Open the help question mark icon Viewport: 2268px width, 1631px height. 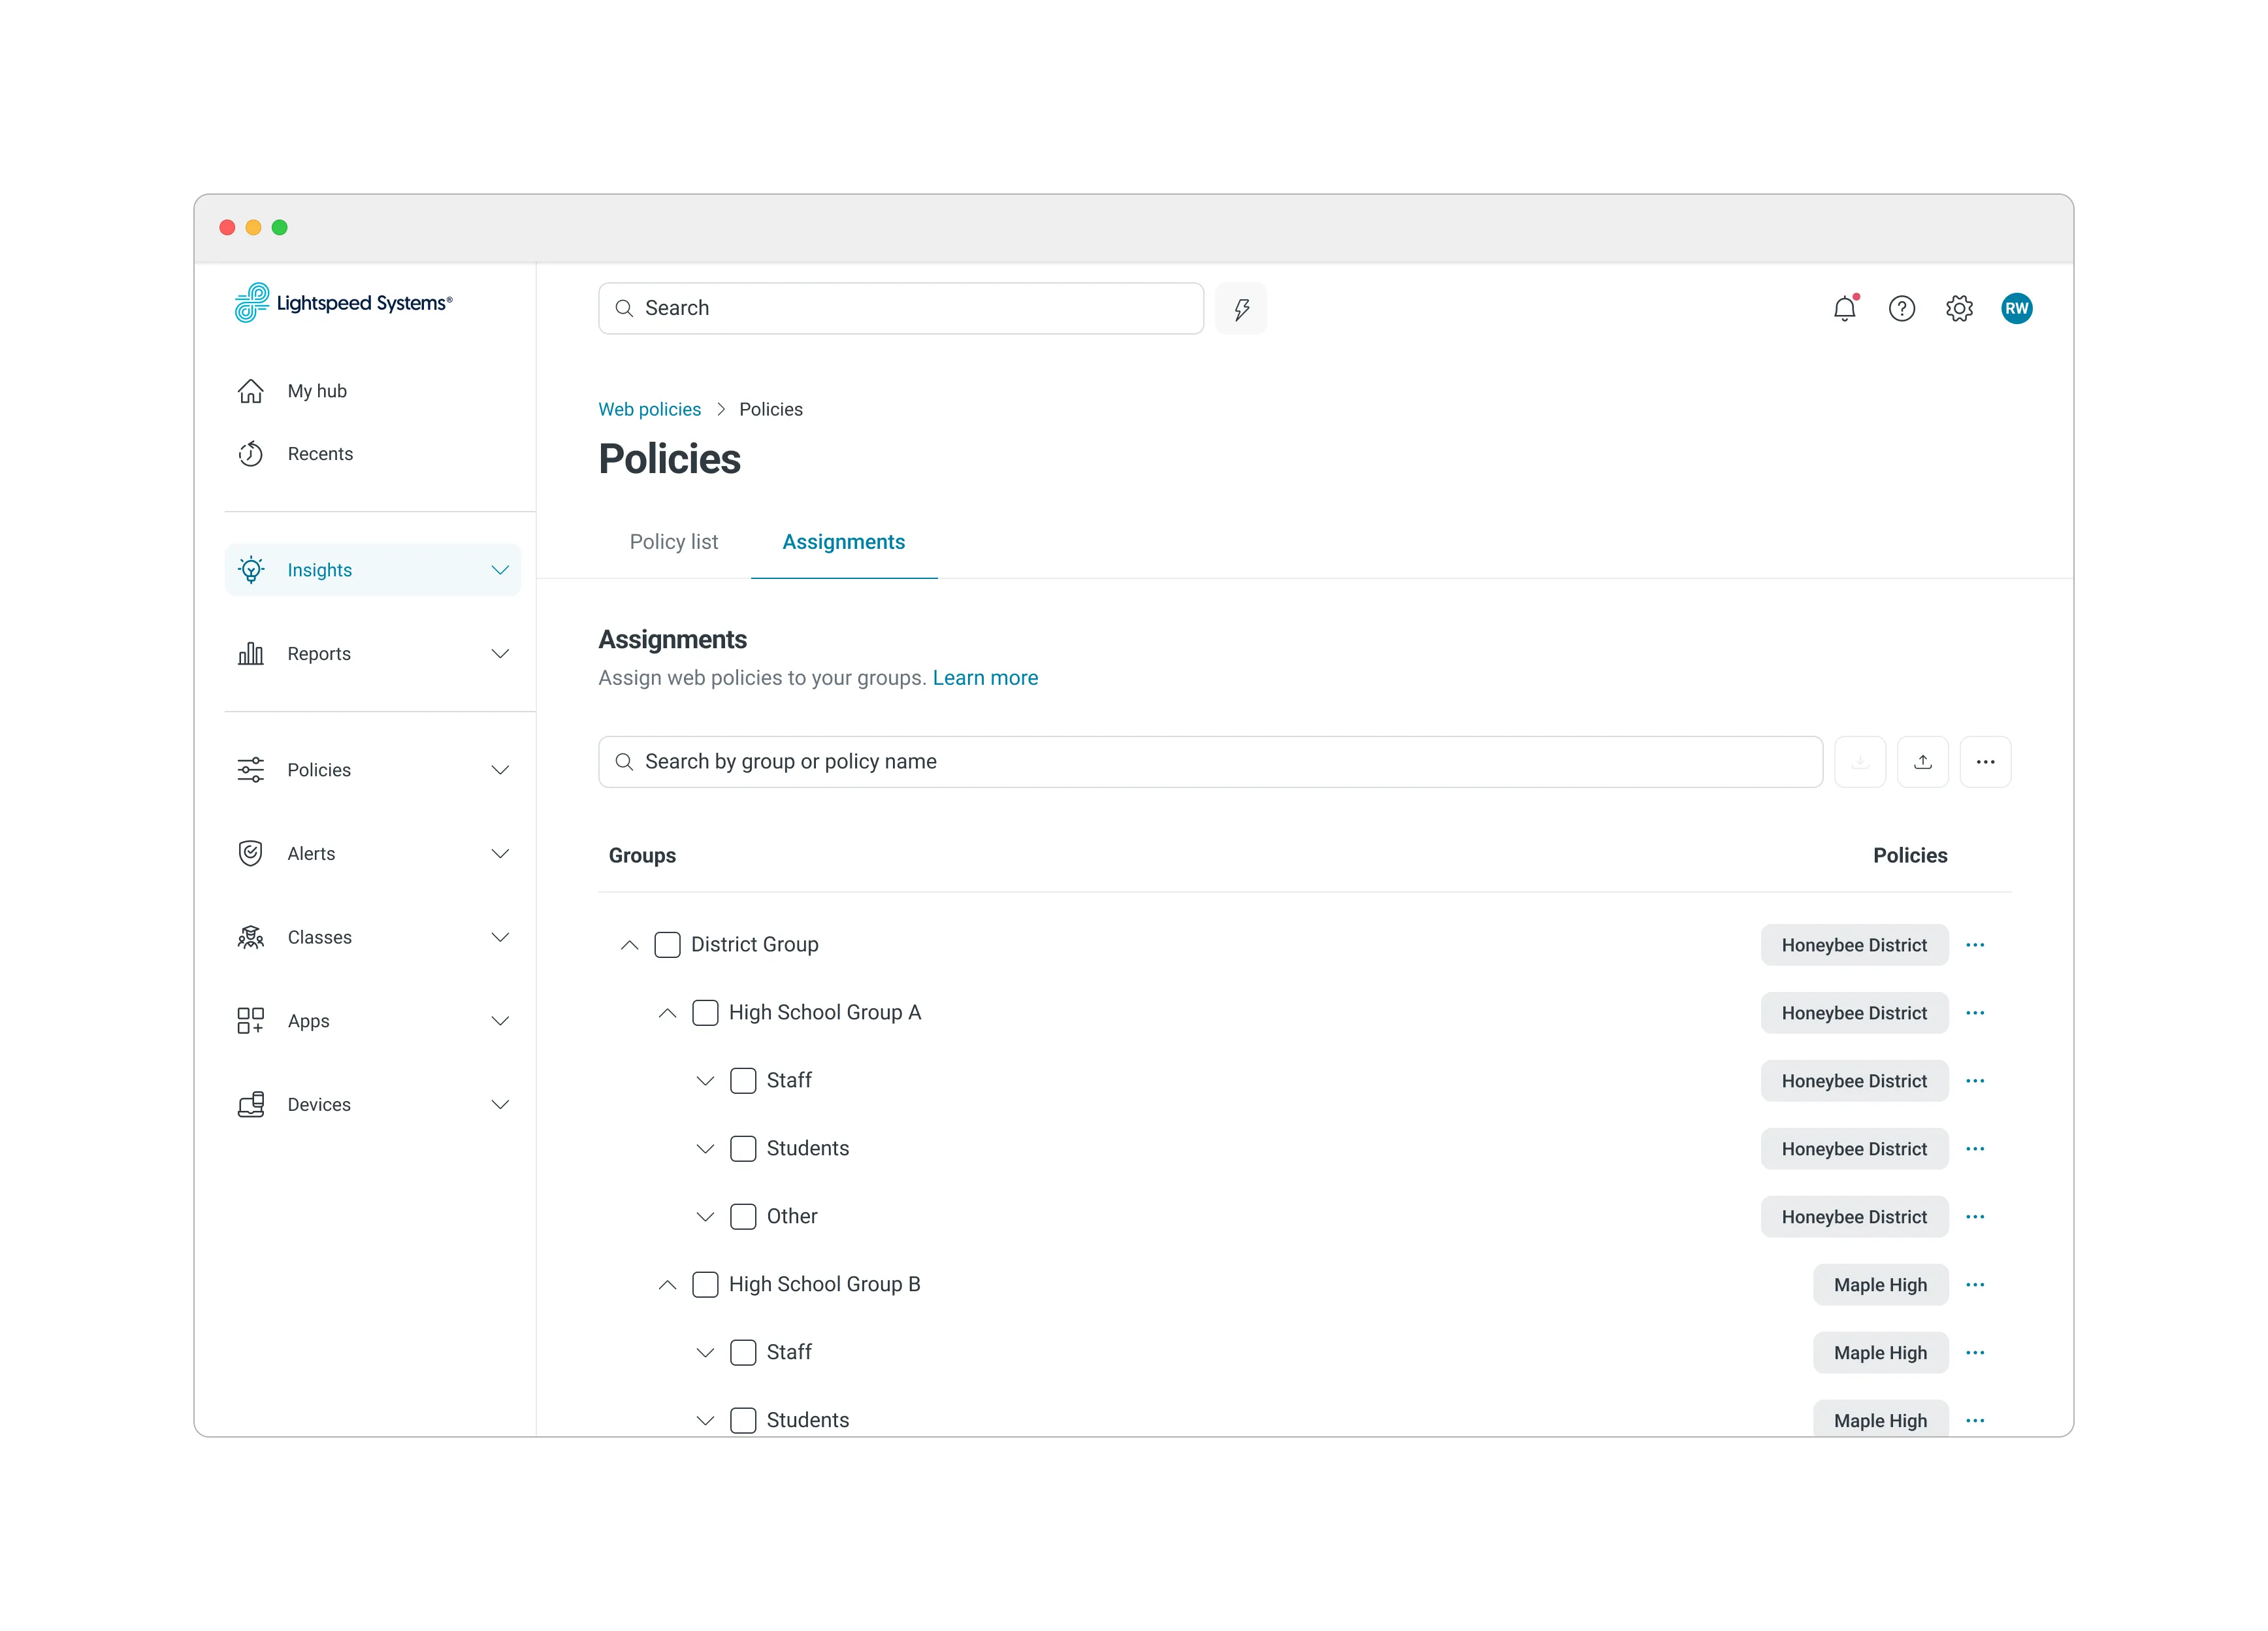coord(1901,308)
